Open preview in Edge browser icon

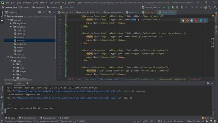205,20
